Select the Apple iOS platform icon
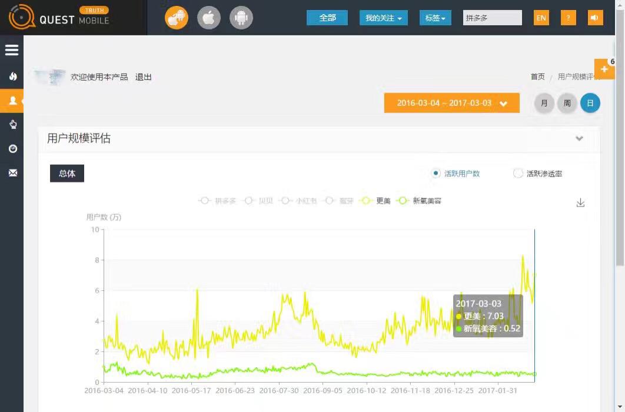 point(208,18)
